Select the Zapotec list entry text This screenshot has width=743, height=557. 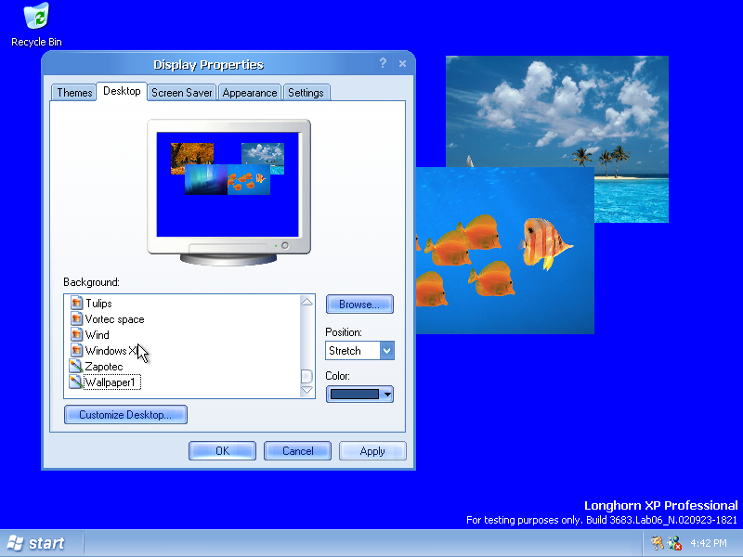tap(104, 367)
